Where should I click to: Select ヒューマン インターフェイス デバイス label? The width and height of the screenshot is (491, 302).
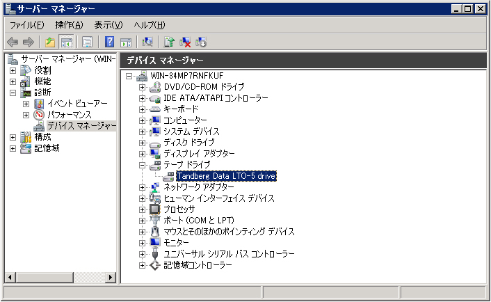click(219, 198)
